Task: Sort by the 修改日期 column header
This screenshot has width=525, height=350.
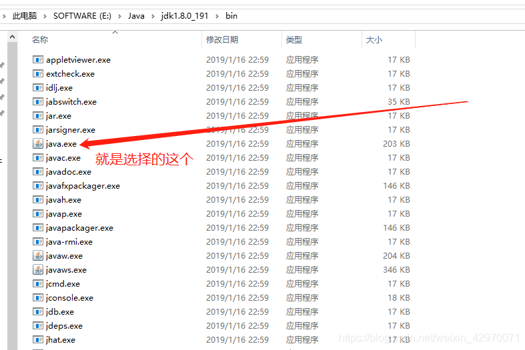Action: (x=222, y=40)
